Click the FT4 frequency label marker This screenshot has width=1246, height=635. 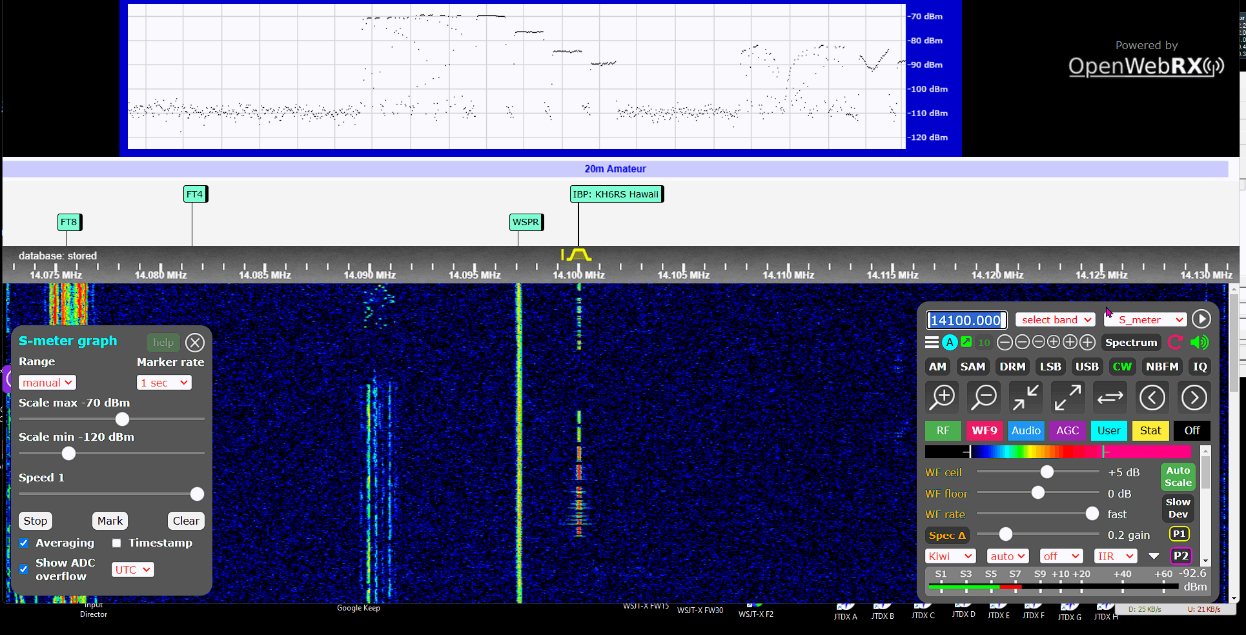(195, 194)
